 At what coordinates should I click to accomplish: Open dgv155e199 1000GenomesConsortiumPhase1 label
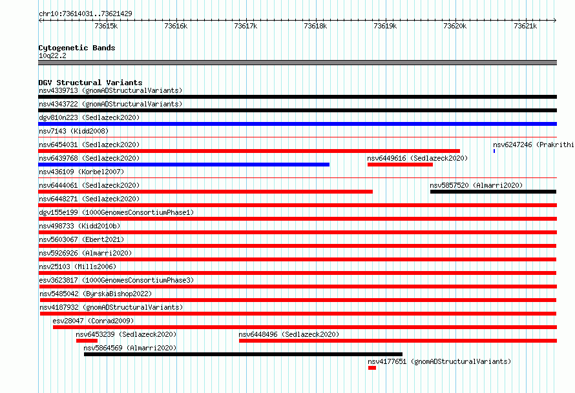[116, 212]
